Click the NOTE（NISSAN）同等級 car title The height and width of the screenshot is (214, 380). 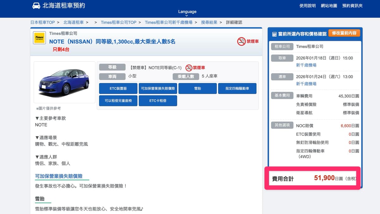tap(112, 42)
